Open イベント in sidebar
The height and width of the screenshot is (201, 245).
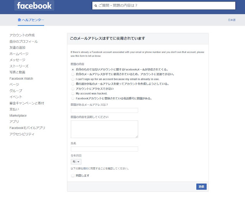pos(16,97)
